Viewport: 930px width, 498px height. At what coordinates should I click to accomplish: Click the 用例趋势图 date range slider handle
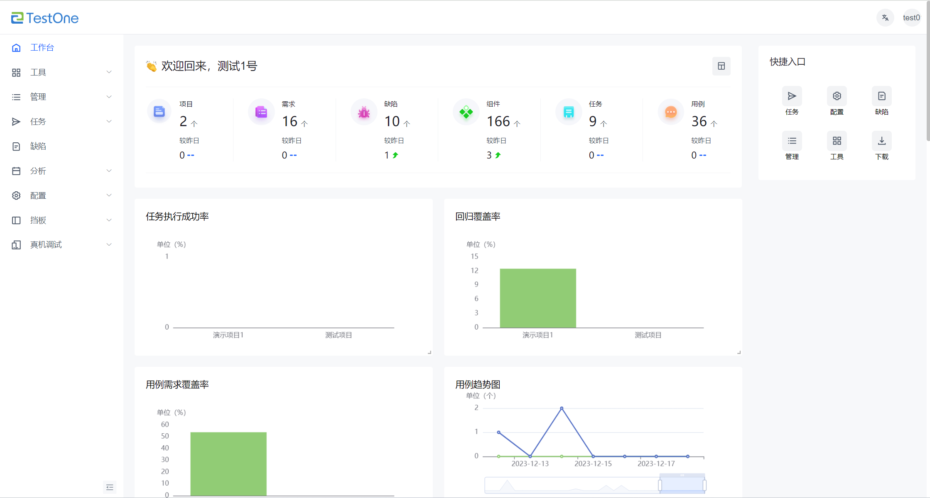(660, 485)
